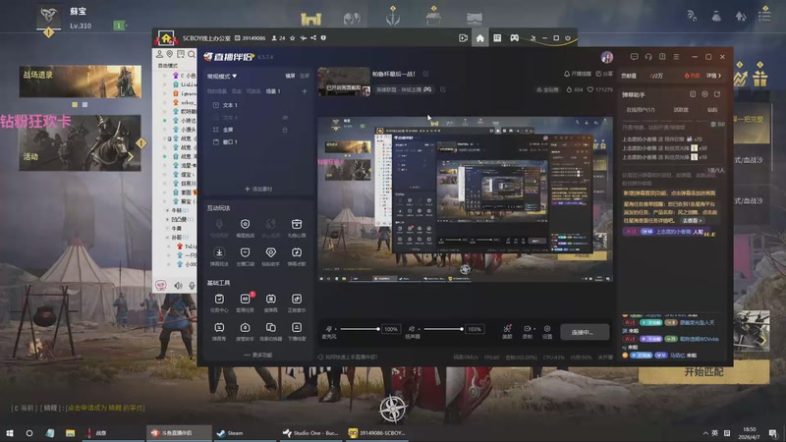Viewport: 786px width, 442px height.
Task: Click headset support icon in 直播伴侣 titlebar
Action: (x=648, y=57)
